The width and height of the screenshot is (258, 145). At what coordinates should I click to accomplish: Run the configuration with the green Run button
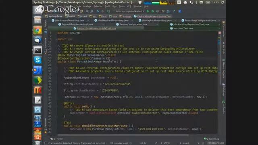(x=148, y=11)
